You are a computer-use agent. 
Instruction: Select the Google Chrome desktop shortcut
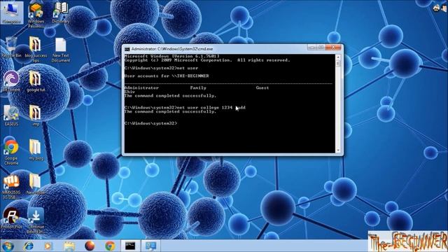(x=11, y=153)
